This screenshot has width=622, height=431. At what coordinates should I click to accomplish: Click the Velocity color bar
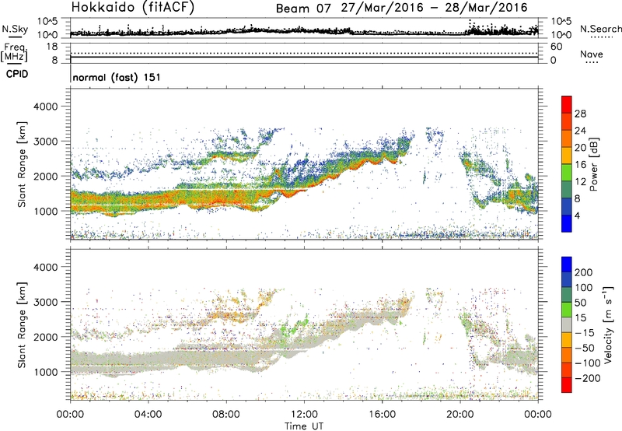pyautogui.click(x=567, y=324)
